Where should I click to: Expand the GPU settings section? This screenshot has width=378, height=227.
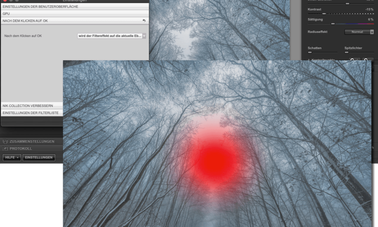click(75, 14)
